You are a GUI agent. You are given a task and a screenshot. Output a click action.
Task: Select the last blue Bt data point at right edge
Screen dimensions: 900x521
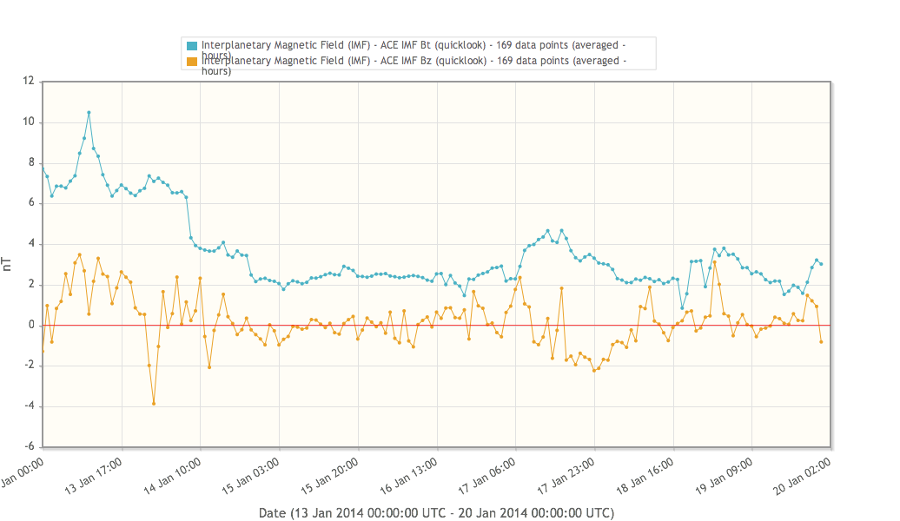click(x=821, y=263)
